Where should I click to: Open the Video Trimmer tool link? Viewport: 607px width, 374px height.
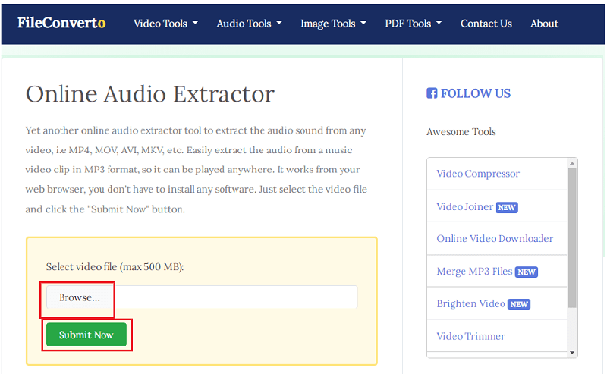pos(470,336)
